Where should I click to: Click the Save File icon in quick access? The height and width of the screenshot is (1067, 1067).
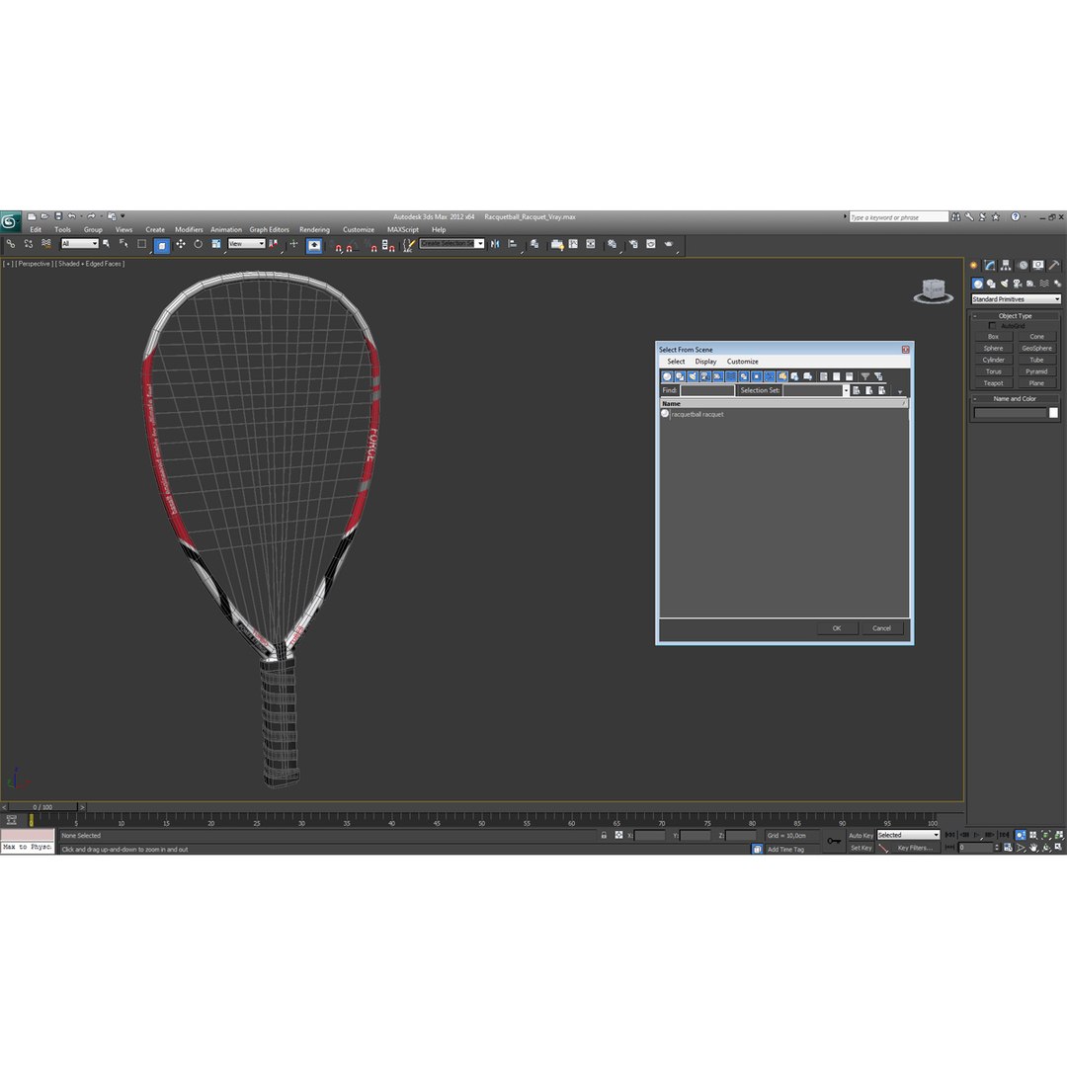click(58, 216)
